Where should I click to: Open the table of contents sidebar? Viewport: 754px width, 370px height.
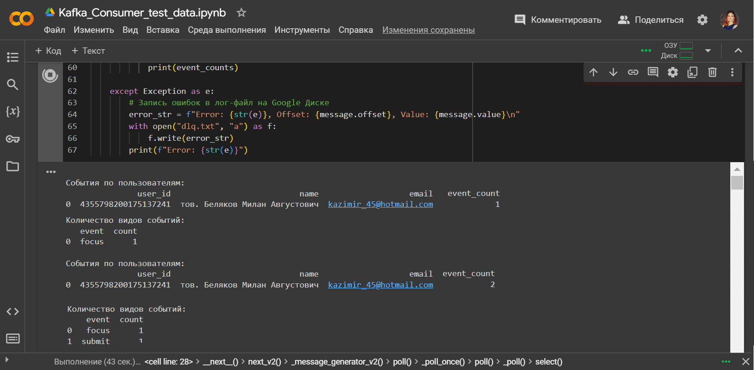(13, 57)
